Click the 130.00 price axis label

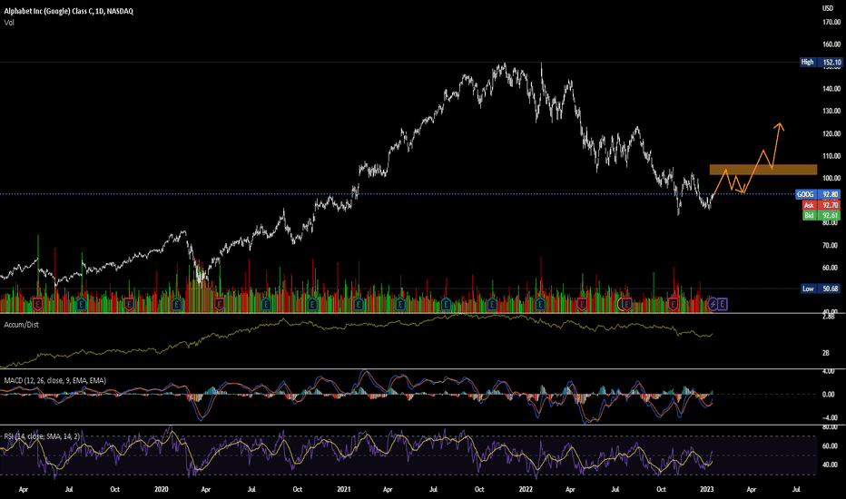point(831,111)
